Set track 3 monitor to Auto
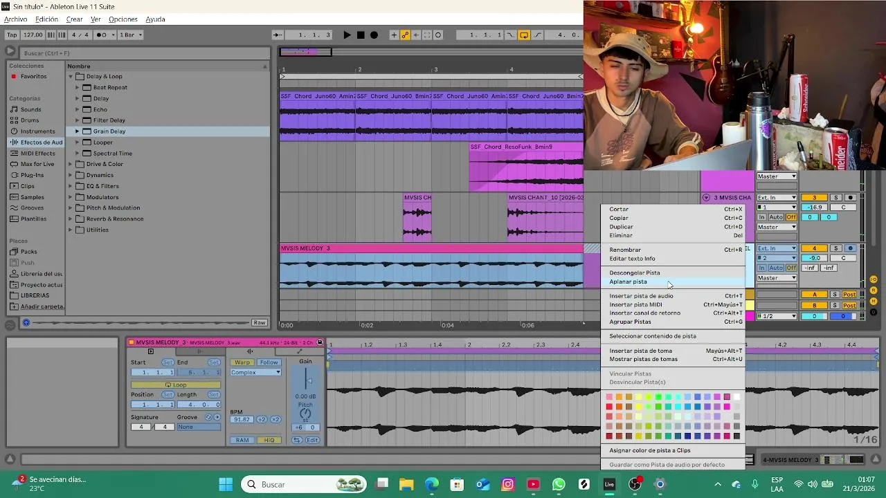This screenshot has height=498, width=886. tap(776, 217)
